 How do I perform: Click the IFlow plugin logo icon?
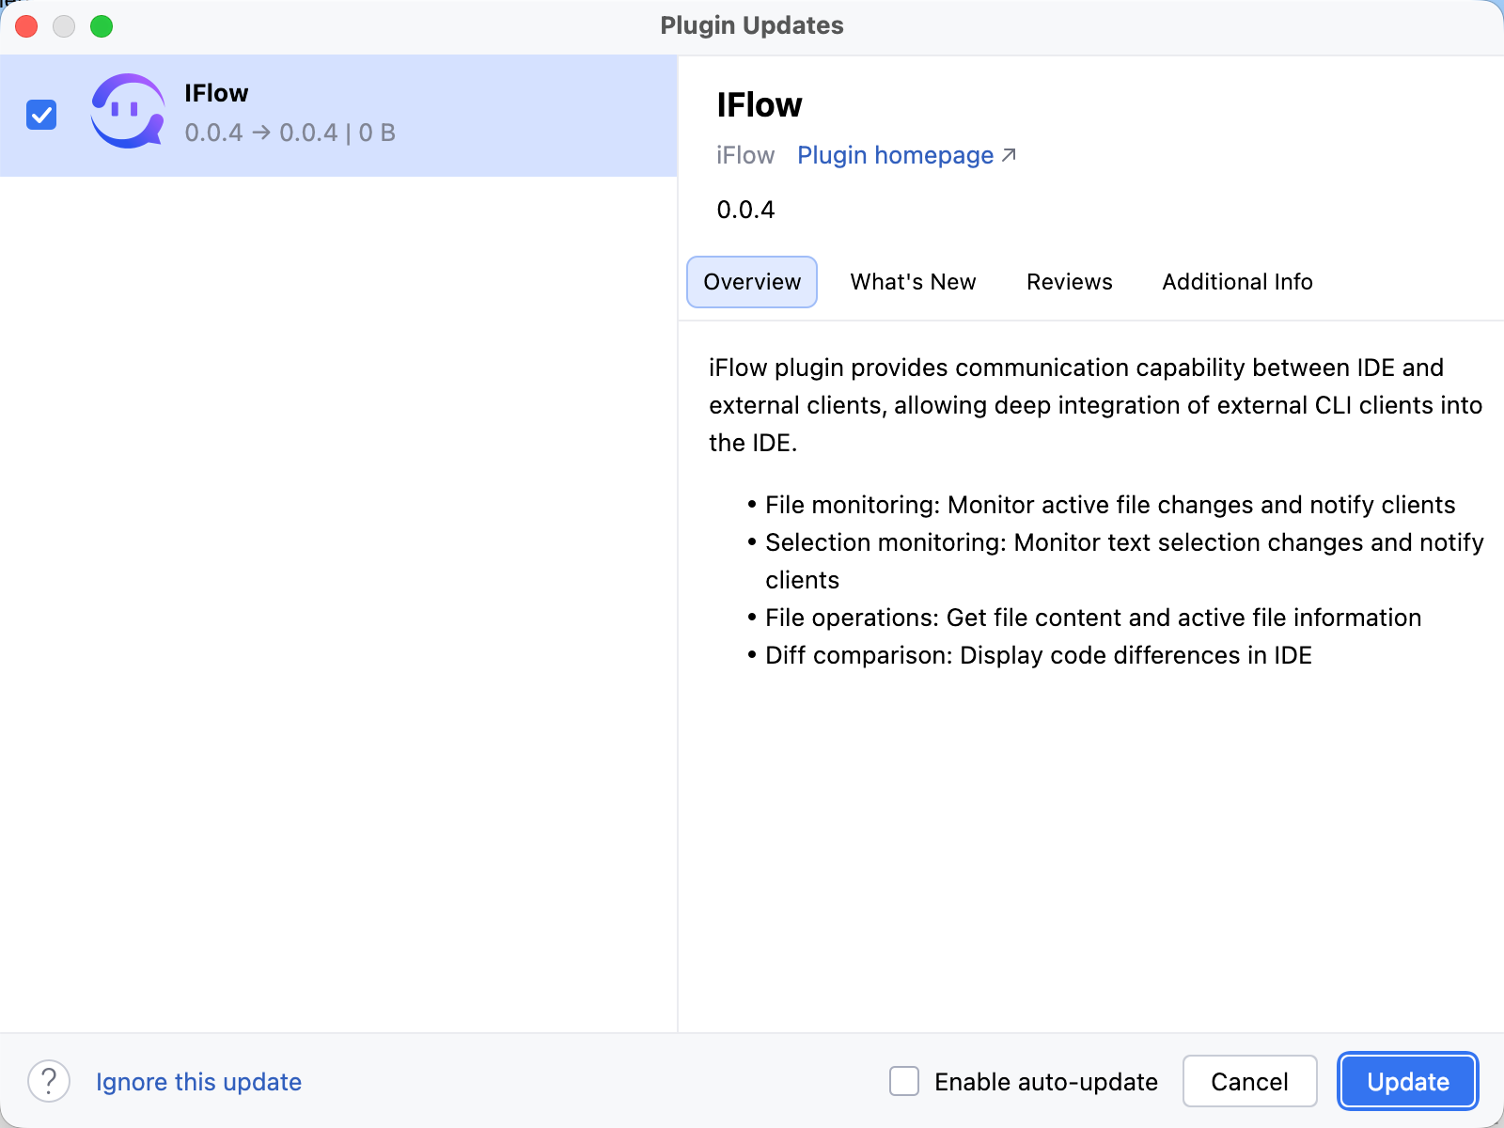[x=127, y=112]
